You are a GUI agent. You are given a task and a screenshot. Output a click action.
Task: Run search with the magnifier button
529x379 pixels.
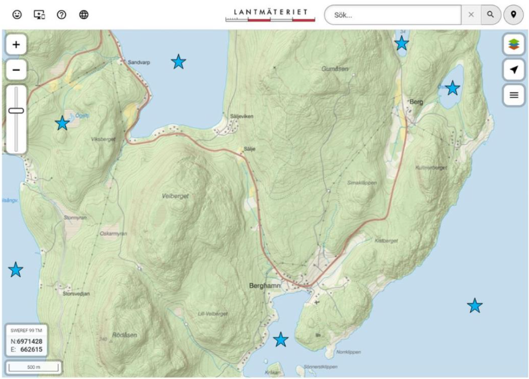(x=492, y=15)
